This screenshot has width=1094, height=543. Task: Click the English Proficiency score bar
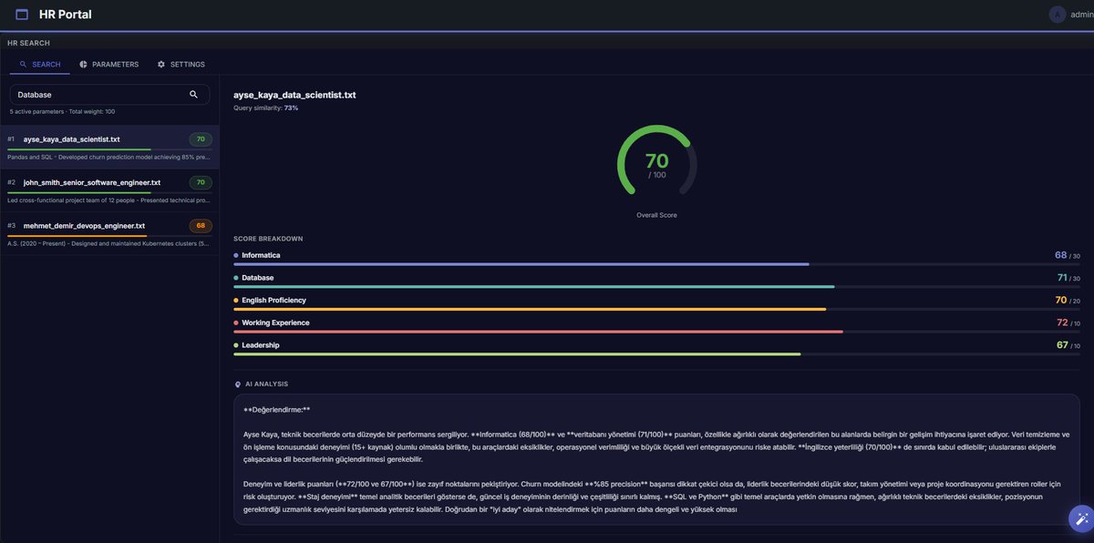[656, 309]
